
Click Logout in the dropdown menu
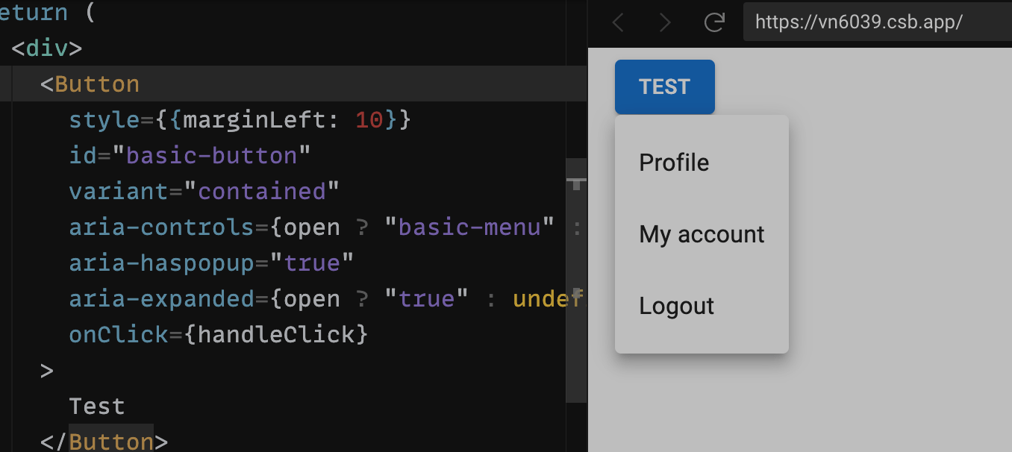point(676,306)
